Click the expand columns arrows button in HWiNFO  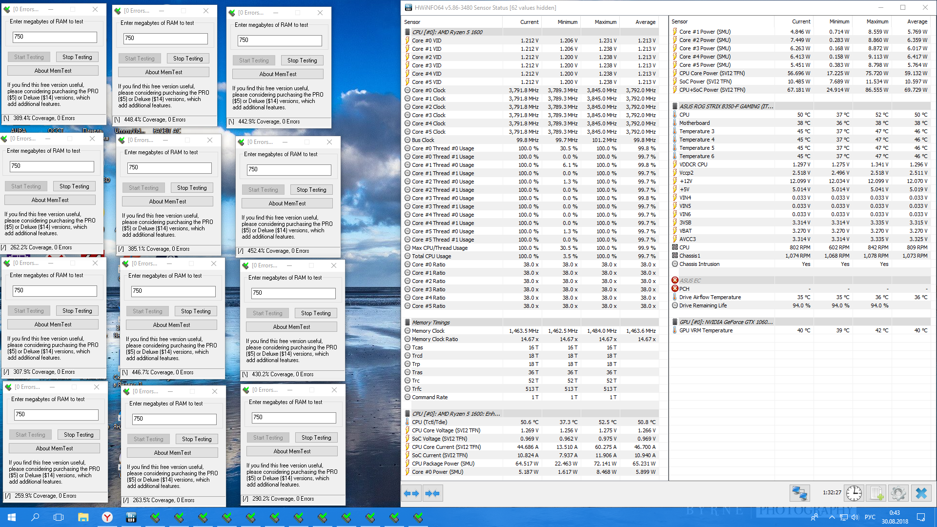tap(411, 493)
